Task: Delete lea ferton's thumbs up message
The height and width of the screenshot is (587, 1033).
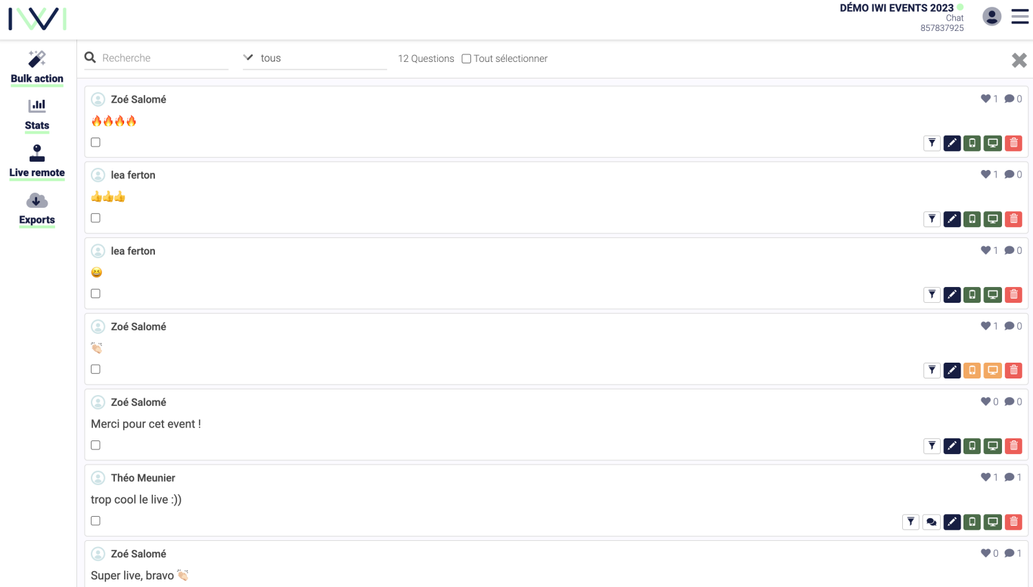Action: [x=1014, y=219]
